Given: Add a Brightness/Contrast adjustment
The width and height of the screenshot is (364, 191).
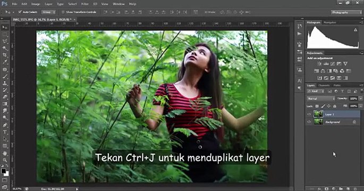Looking at the screenshot, I should point(319,64).
